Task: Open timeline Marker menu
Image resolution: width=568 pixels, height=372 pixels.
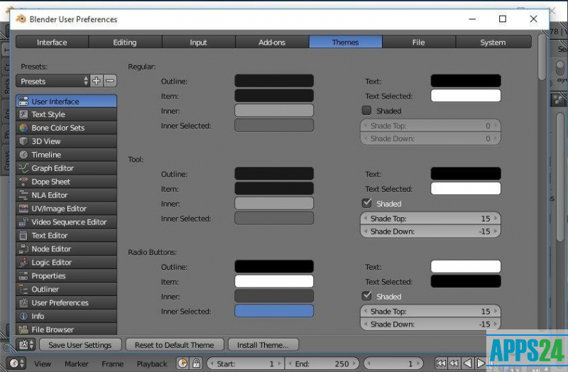Action: (x=77, y=363)
